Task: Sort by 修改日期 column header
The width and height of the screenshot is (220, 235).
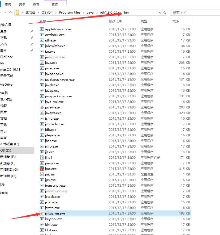Action: 115,21
